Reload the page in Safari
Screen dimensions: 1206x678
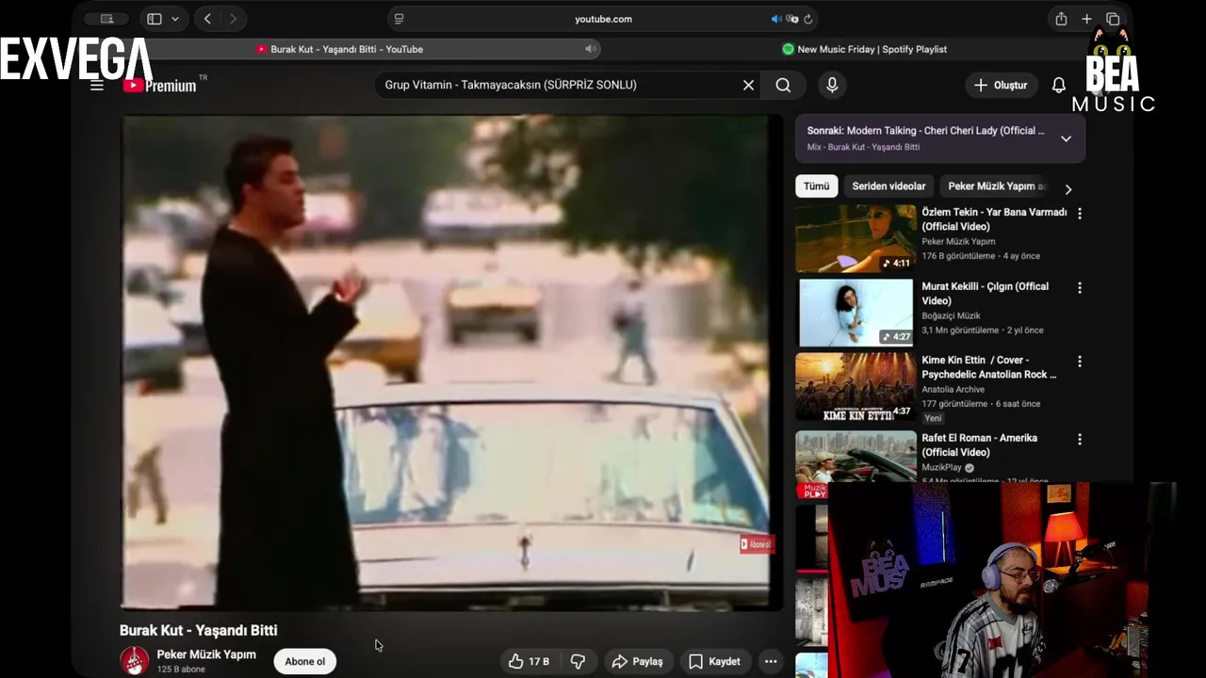807,19
